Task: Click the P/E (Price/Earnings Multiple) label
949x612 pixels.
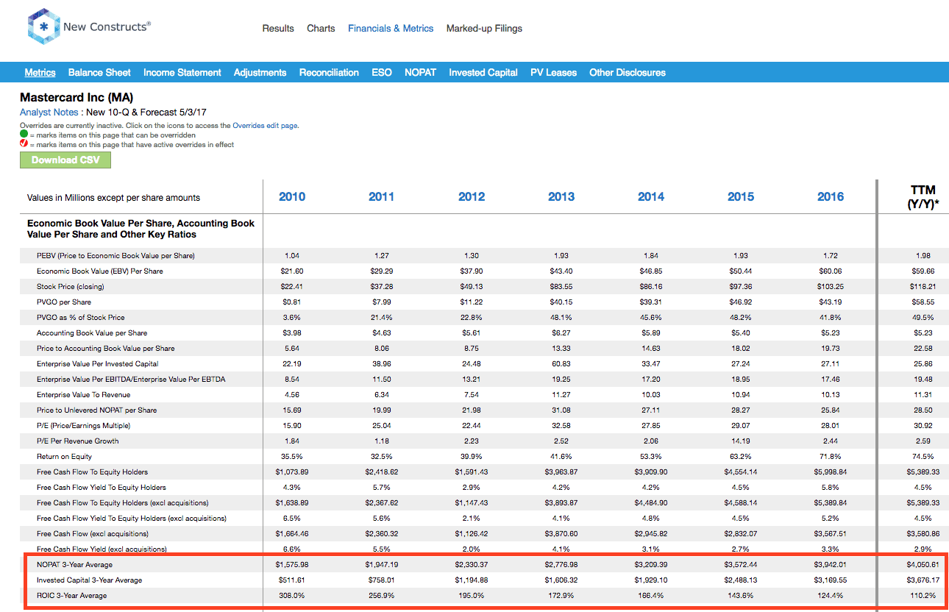Action: [x=83, y=426]
